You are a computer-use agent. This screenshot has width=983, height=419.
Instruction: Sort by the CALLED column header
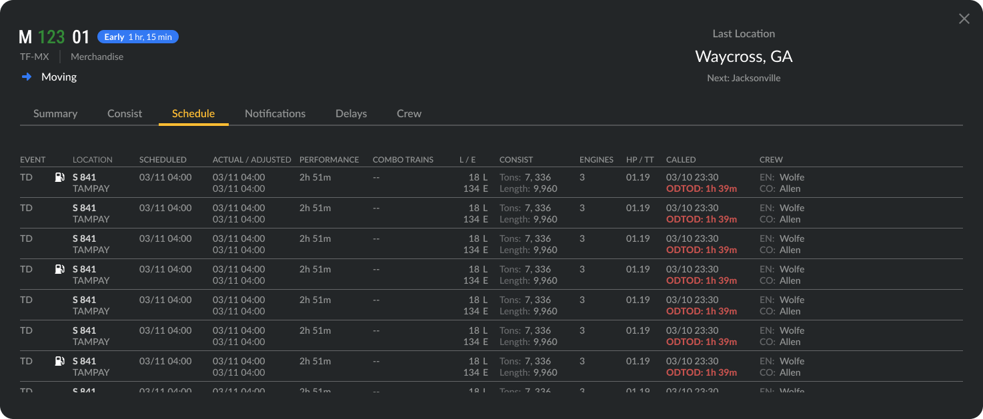(x=680, y=159)
